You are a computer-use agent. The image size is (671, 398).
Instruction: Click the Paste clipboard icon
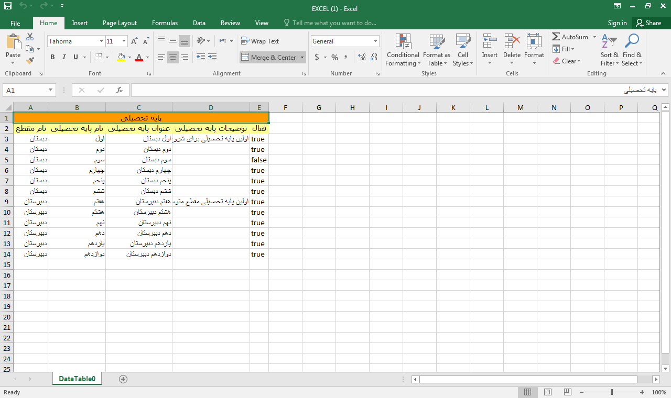[x=13, y=42]
